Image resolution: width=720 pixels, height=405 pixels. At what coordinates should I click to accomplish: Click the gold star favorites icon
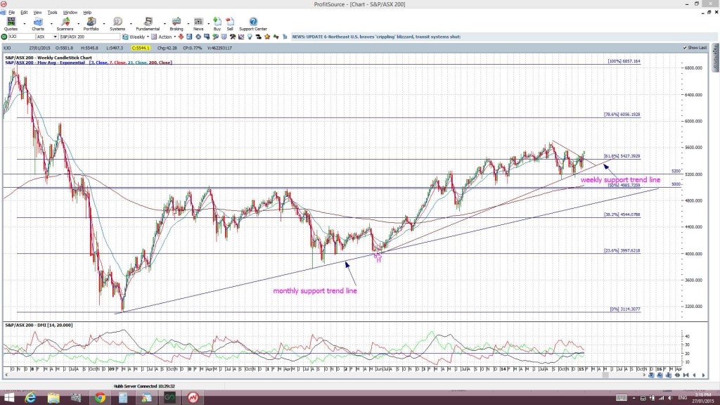[x=267, y=37]
